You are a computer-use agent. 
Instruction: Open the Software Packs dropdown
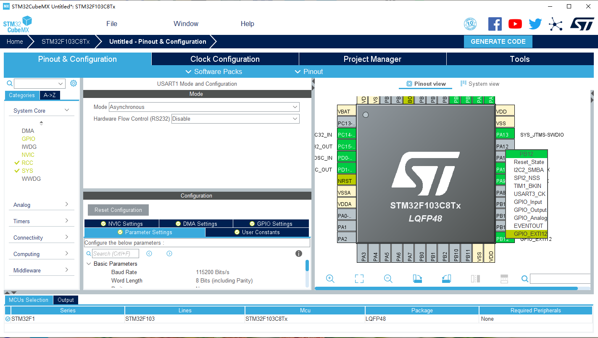(x=214, y=71)
